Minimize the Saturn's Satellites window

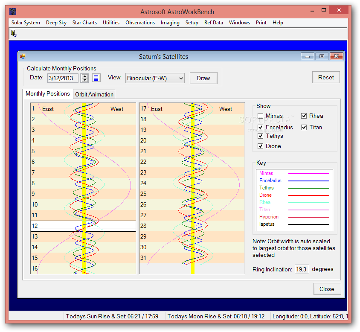(308, 56)
